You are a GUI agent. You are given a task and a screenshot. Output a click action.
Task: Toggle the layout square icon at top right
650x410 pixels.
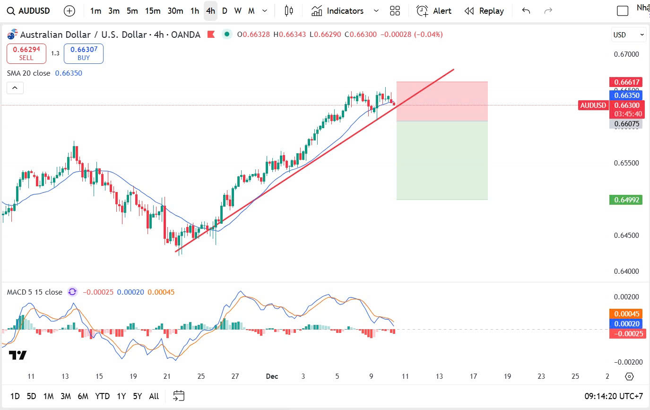[x=623, y=11]
